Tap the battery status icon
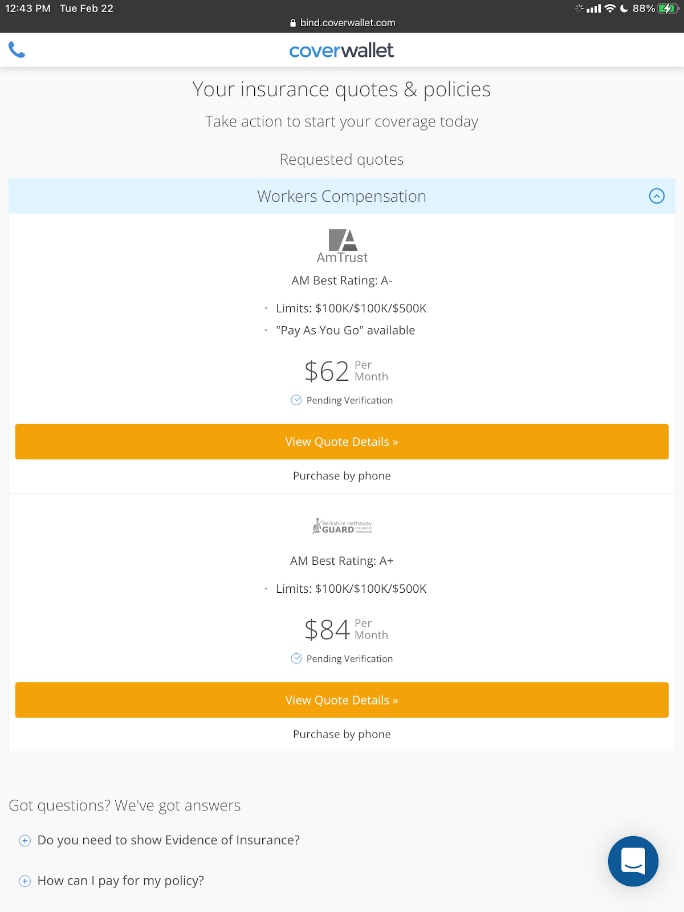This screenshot has height=912, width=684. [667, 9]
